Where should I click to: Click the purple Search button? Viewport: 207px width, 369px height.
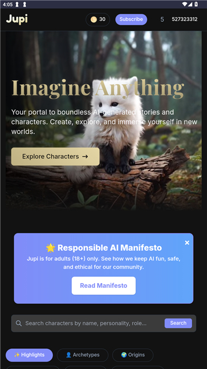click(178, 323)
